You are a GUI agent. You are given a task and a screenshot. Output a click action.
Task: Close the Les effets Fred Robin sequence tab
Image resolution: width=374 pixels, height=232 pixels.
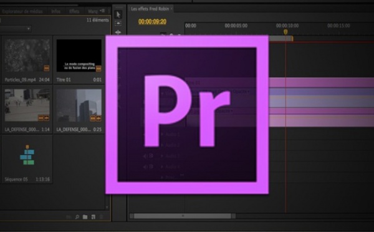171,9
